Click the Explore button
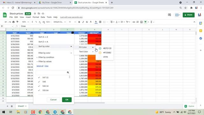The image size is (204, 115). click(x=190, y=106)
